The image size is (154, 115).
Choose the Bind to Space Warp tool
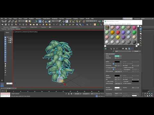pyautogui.click(x=16, y=21)
